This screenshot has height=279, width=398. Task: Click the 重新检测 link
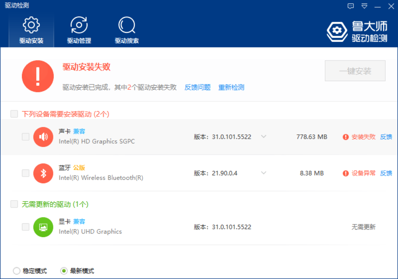coord(231,87)
